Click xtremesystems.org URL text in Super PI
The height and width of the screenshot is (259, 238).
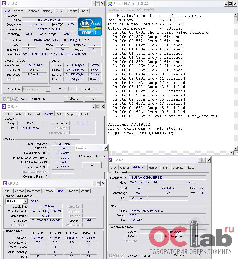(142, 133)
